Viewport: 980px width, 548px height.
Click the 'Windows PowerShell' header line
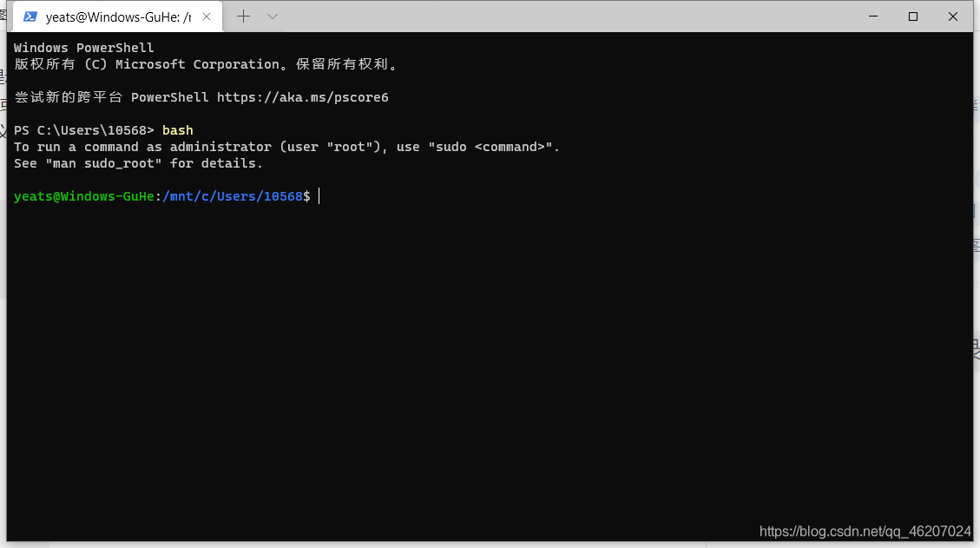point(83,48)
